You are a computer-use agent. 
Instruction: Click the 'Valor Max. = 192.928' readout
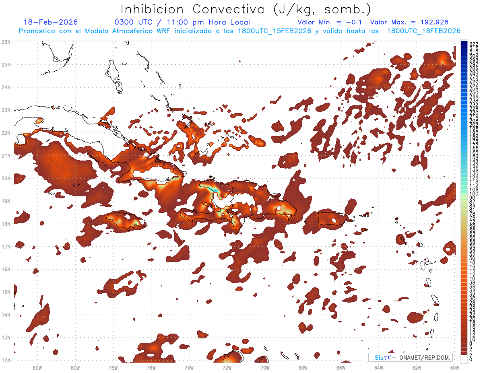409,22
